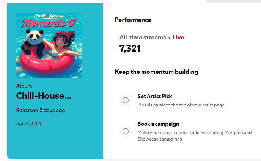Click the Moments 5 text on cover art
Image resolution: width=261 pixels, height=161 pixels.
click(x=49, y=23)
